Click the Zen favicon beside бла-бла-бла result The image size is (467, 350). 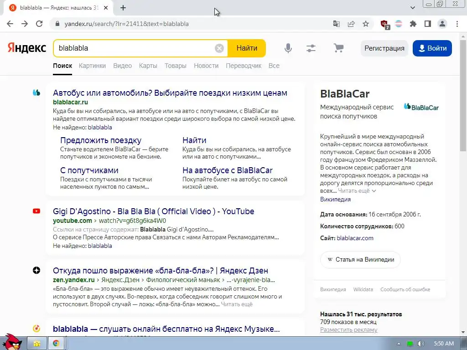tap(36, 270)
